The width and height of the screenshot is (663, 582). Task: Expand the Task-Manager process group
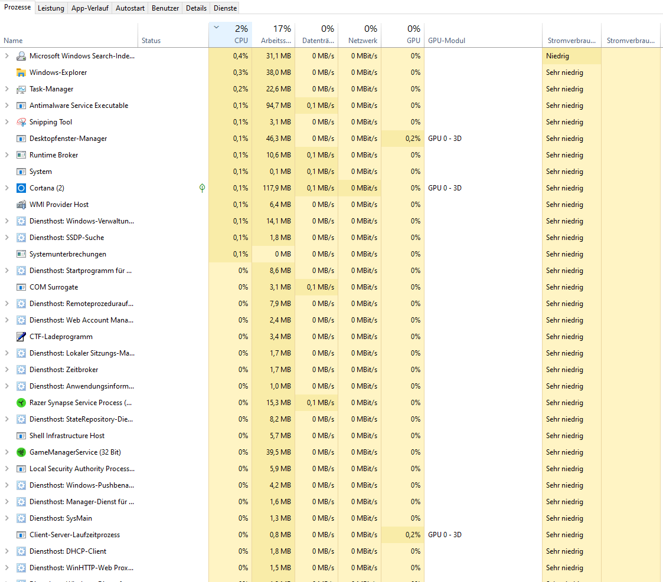click(6, 88)
